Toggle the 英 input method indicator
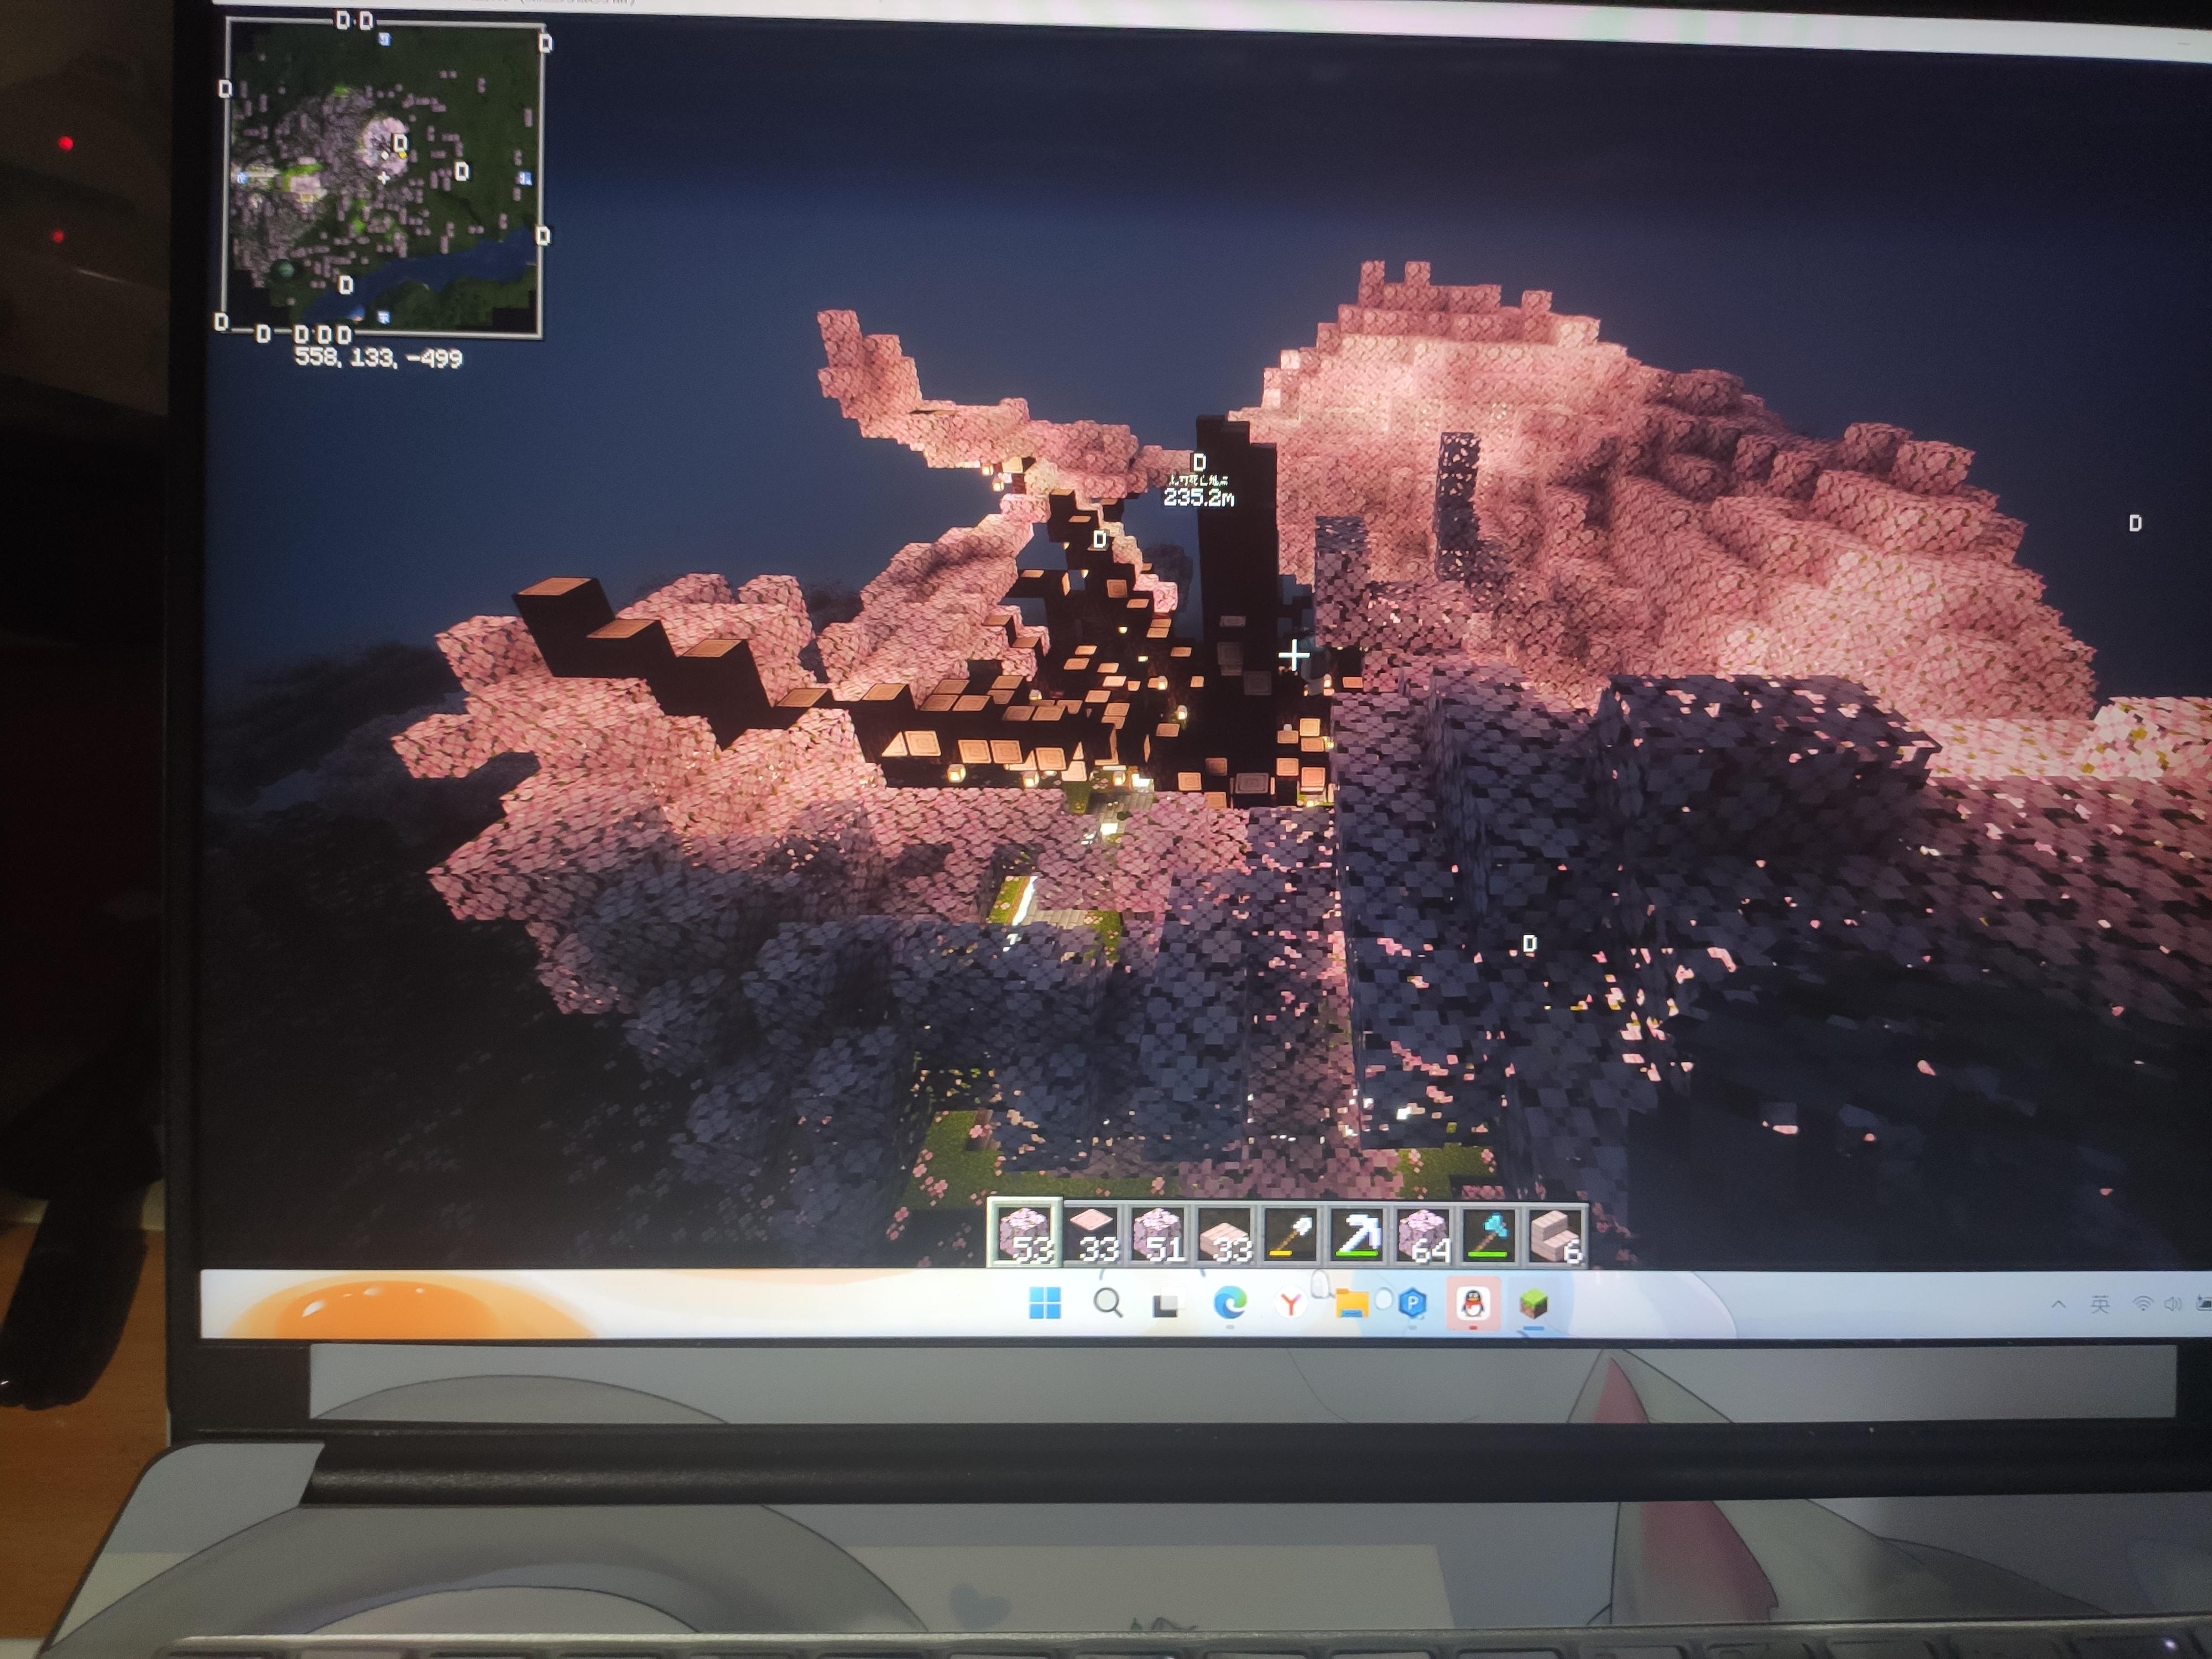 coord(2100,1304)
